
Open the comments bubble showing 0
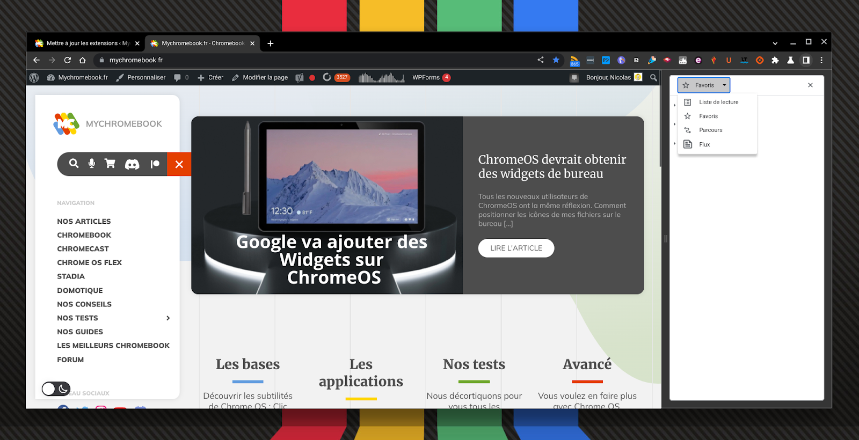181,77
